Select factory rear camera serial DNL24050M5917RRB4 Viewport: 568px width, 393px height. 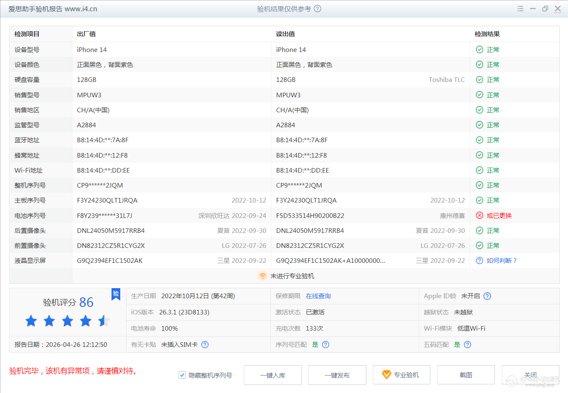tap(111, 230)
